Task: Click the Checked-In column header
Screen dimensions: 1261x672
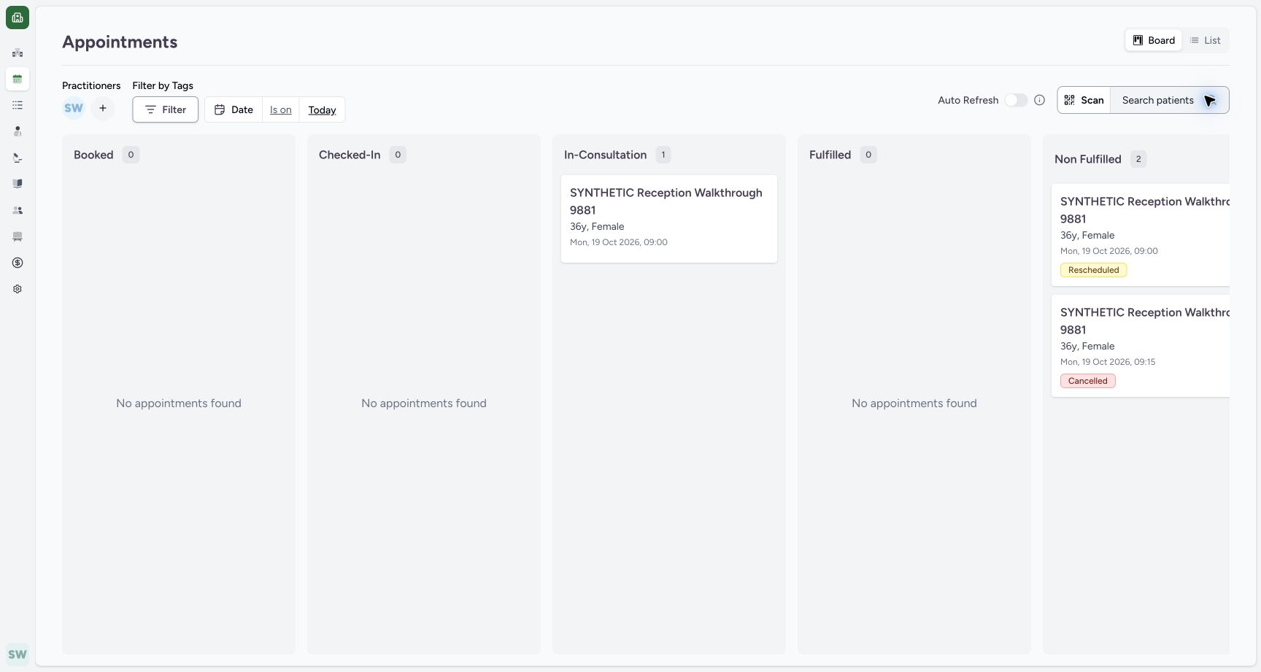Action: [x=350, y=155]
